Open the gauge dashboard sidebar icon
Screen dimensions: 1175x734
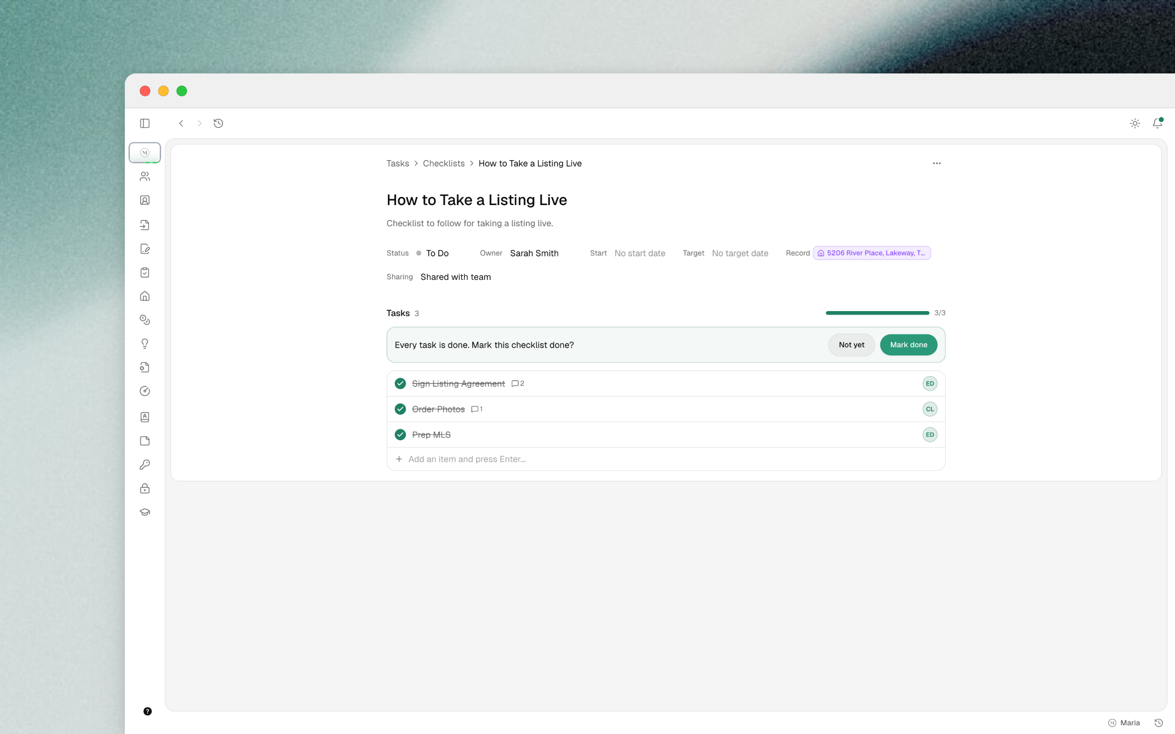145,391
